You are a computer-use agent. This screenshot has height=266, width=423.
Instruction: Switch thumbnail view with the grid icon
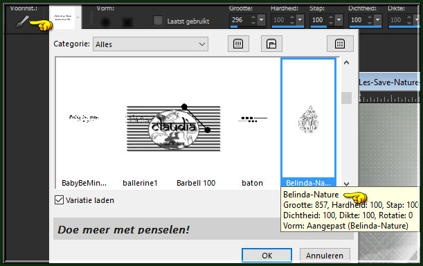[340, 44]
